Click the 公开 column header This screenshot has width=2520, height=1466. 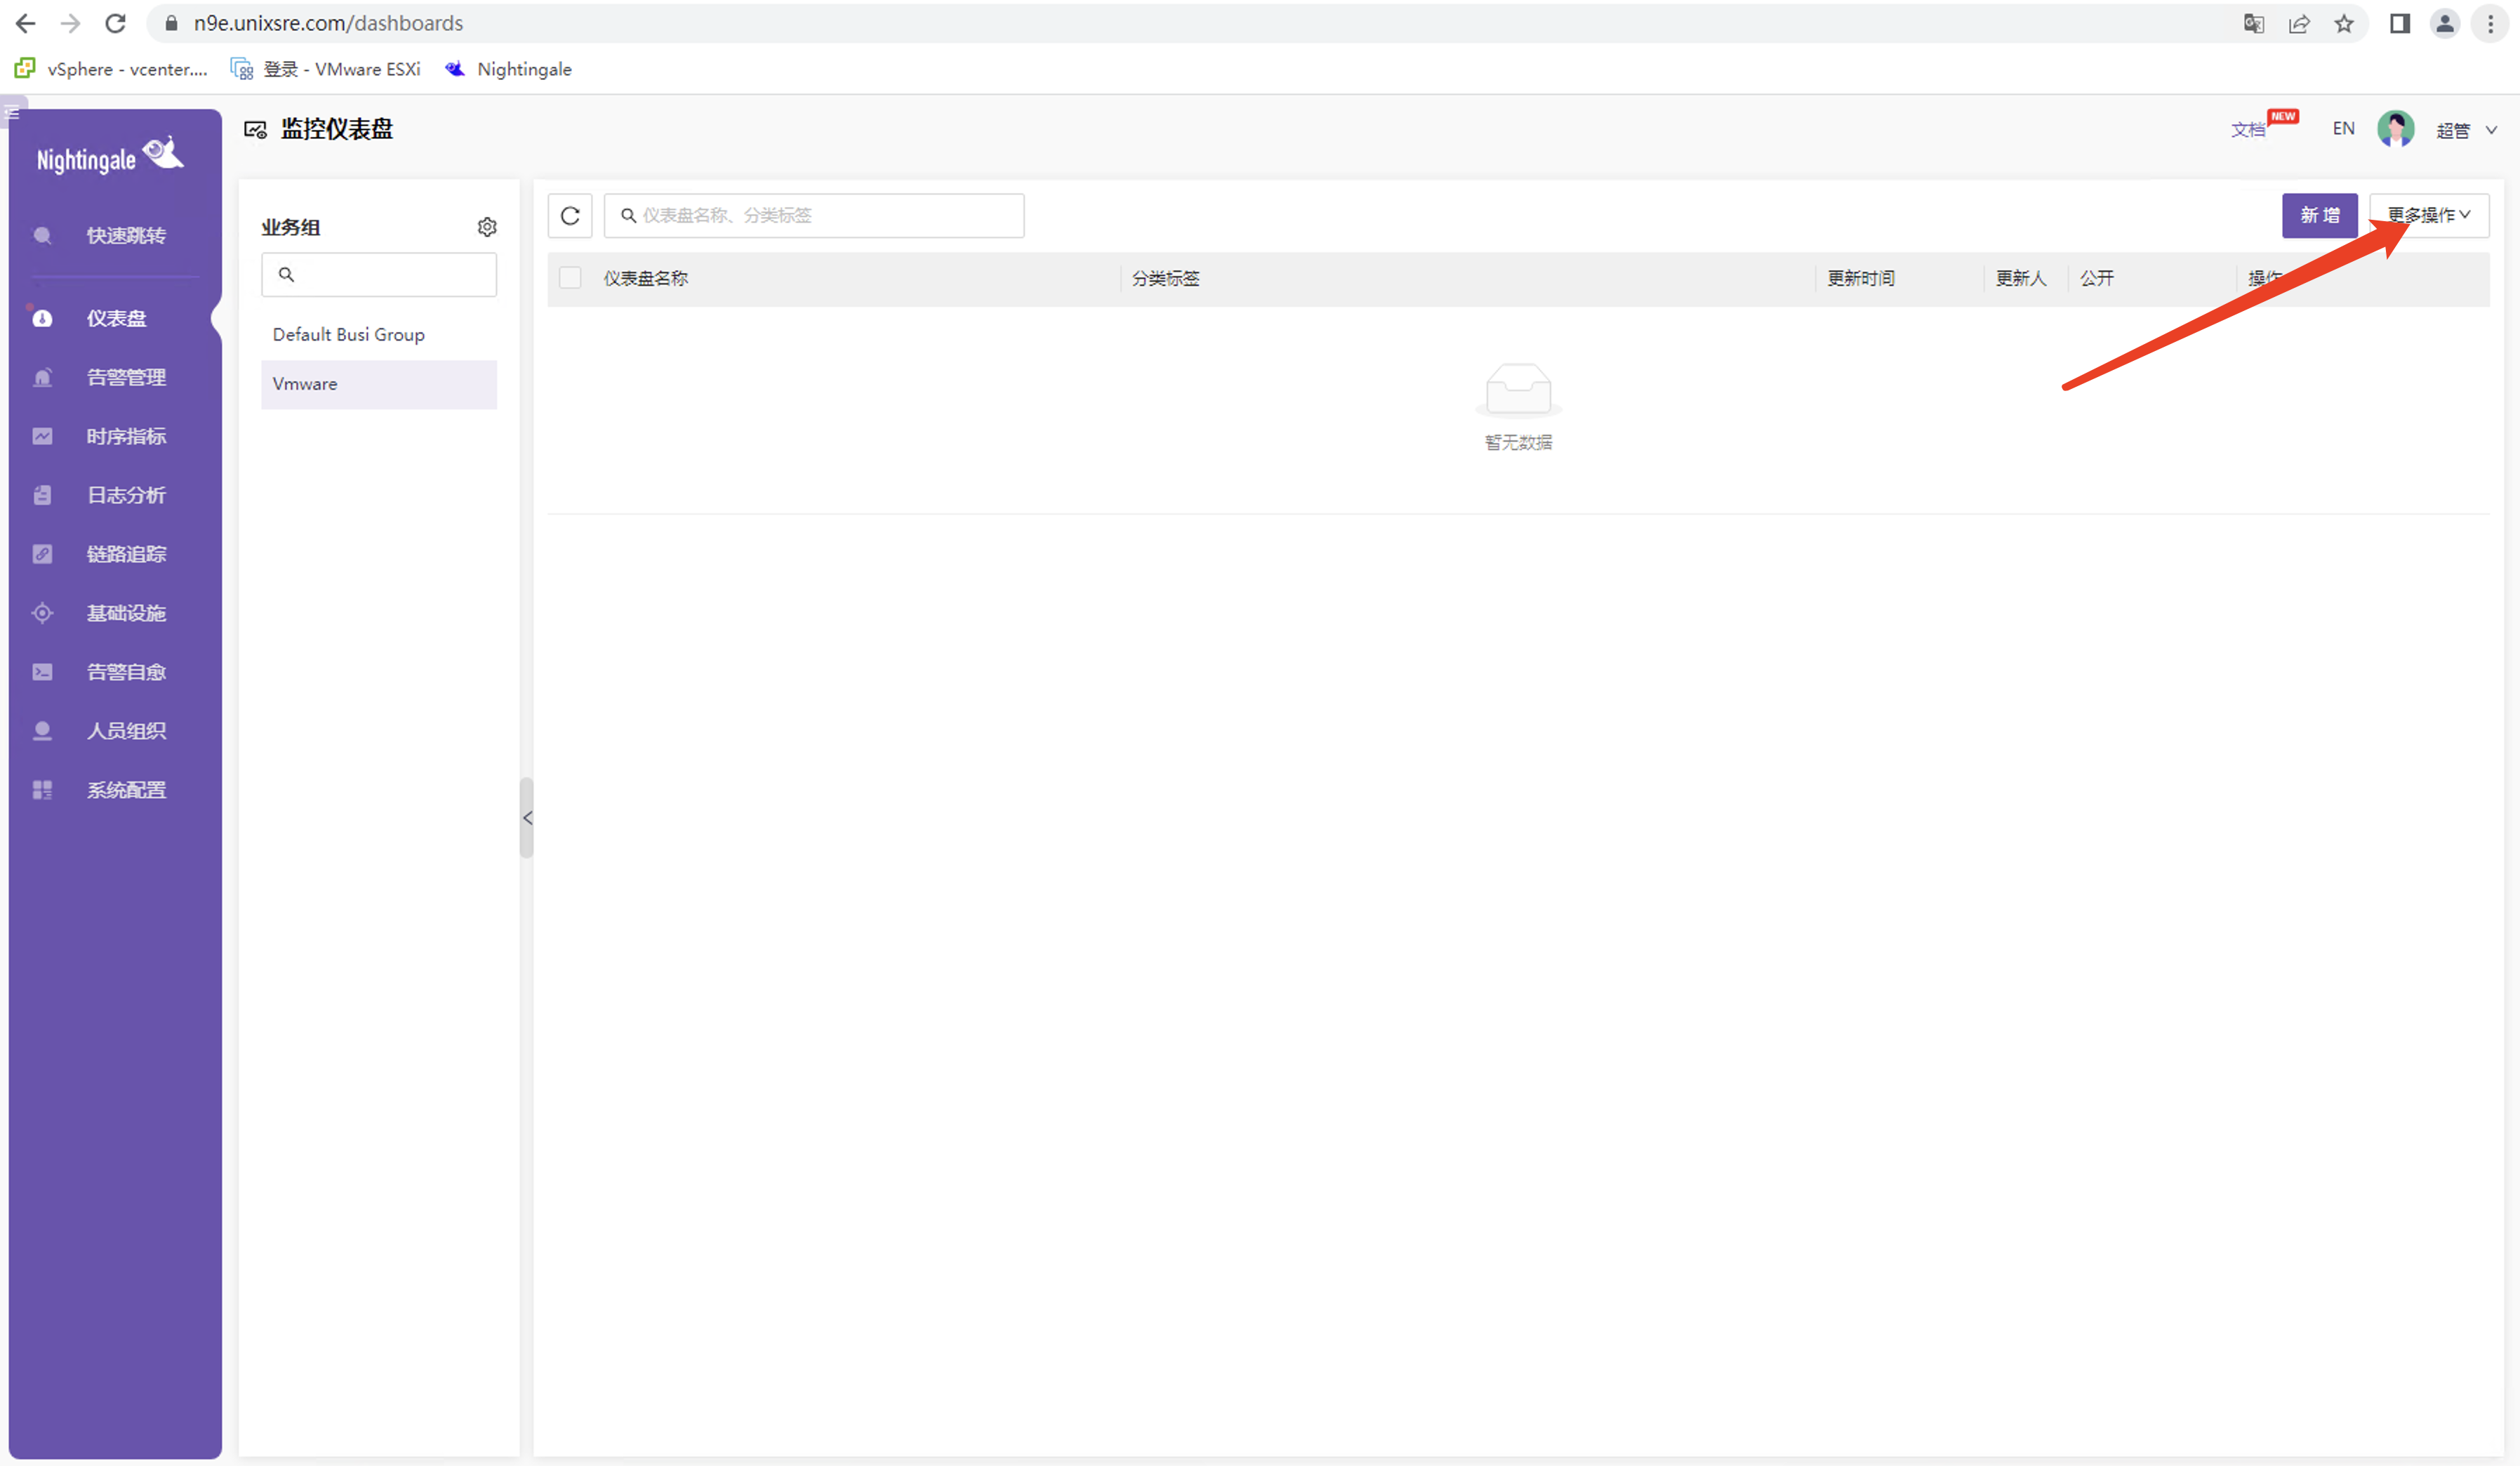click(x=2097, y=278)
